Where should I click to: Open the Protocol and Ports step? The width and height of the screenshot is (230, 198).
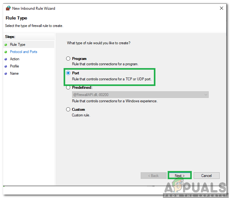24,52
